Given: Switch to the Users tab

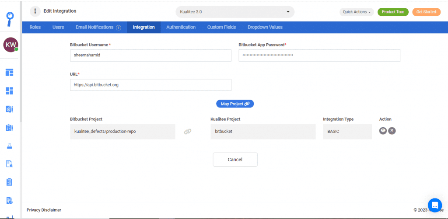Looking at the screenshot, I should (x=58, y=28).
